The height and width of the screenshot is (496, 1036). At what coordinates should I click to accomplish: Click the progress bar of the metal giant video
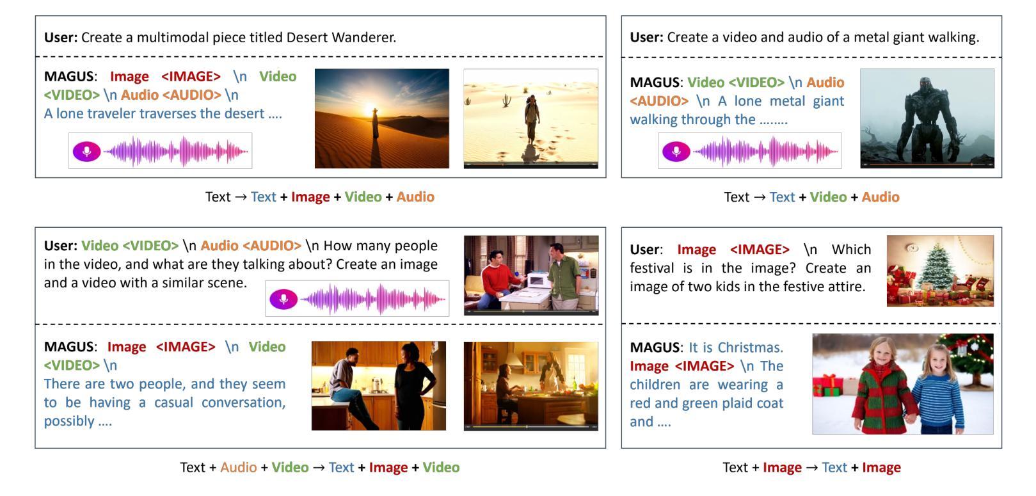point(927,164)
